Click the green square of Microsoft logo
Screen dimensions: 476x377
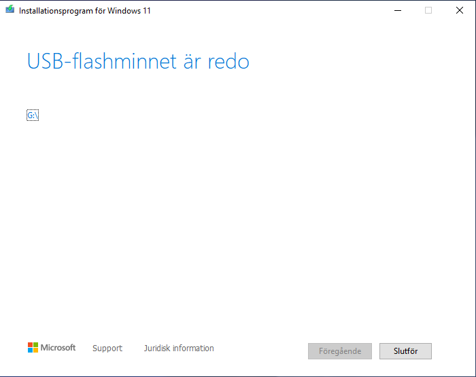pyautogui.click(x=36, y=345)
